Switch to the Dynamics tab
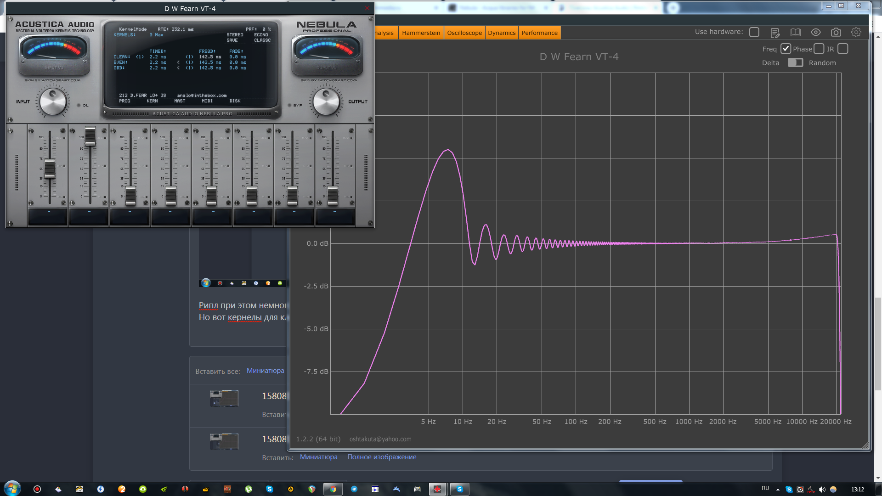 [x=502, y=33]
